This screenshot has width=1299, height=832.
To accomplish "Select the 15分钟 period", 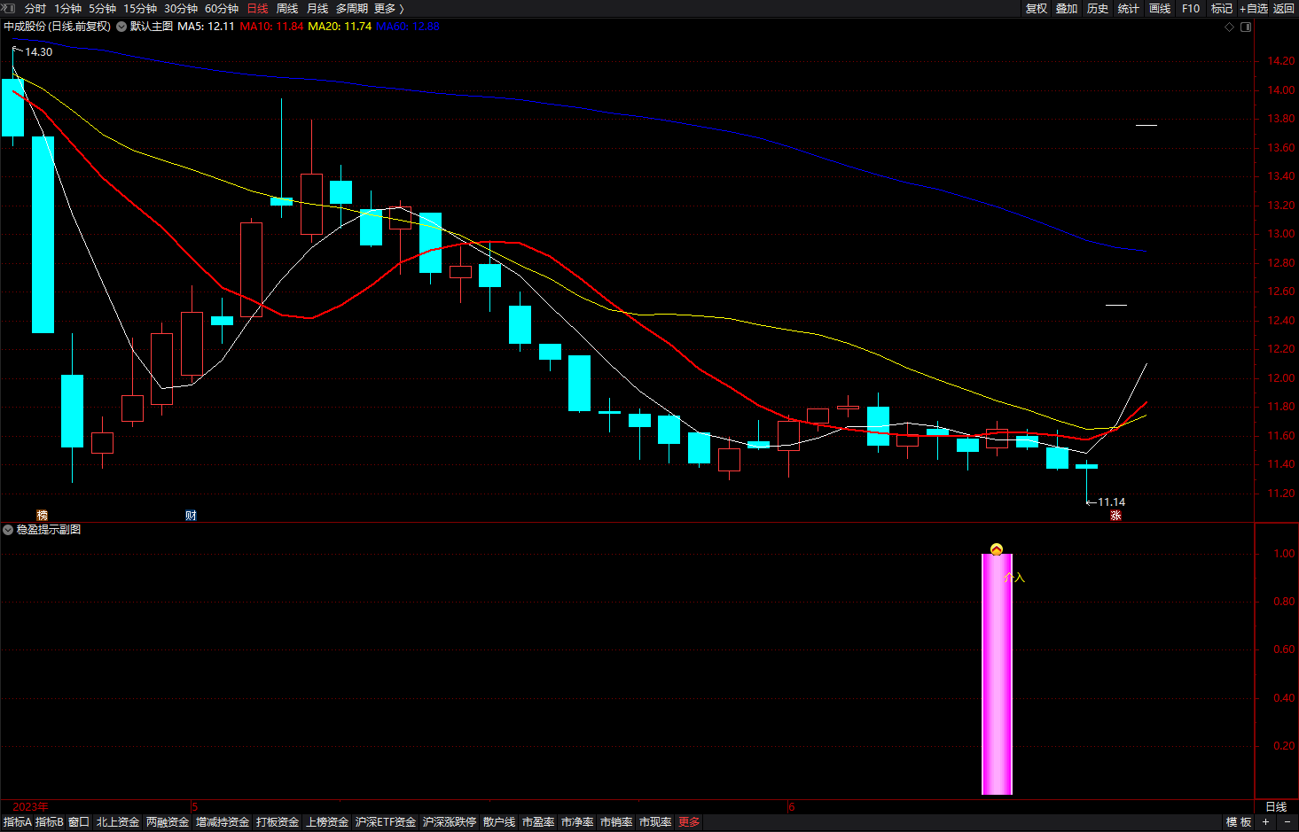I will click(140, 9).
